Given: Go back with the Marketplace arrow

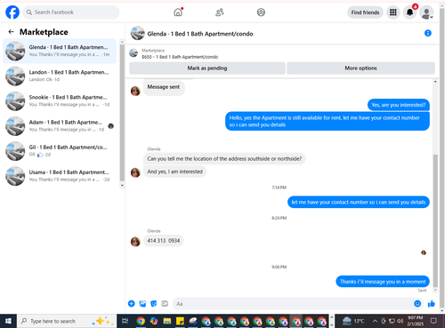Looking at the screenshot, I should click(x=11, y=32).
